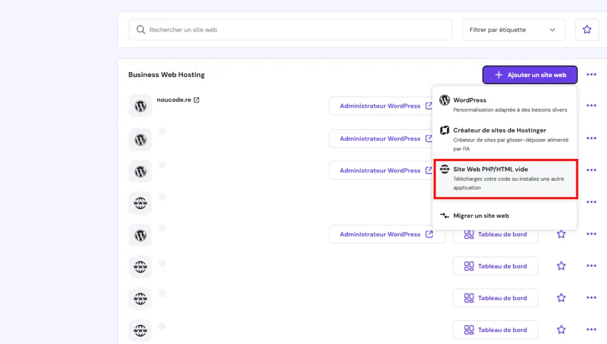Image resolution: width=607 pixels, height=344 pixels.
Task: Open the Filtrer par étiquette dropdown
Action: coord(513,29)
